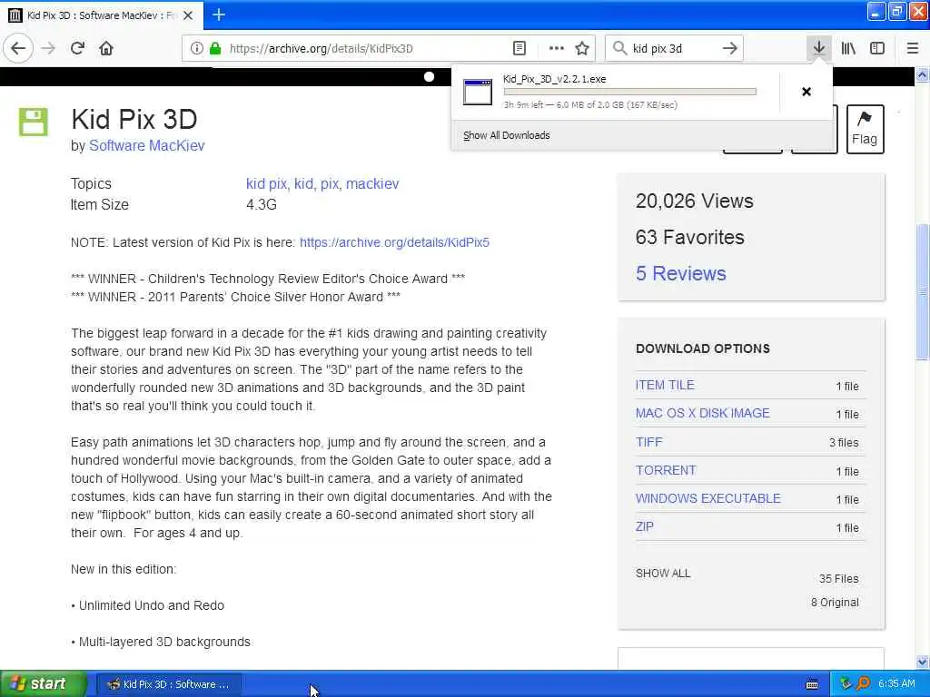Screen dimensions: 930x697
Task: View site information icon in address bar
Action: pos(196,49)
